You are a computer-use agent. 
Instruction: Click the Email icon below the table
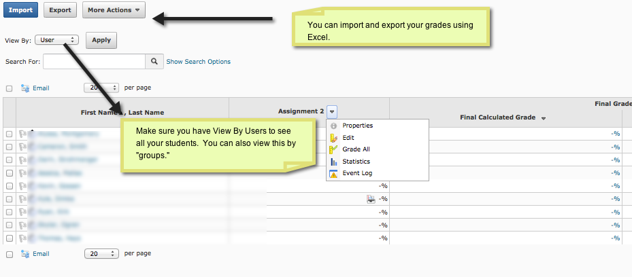(x=25, y=253)
